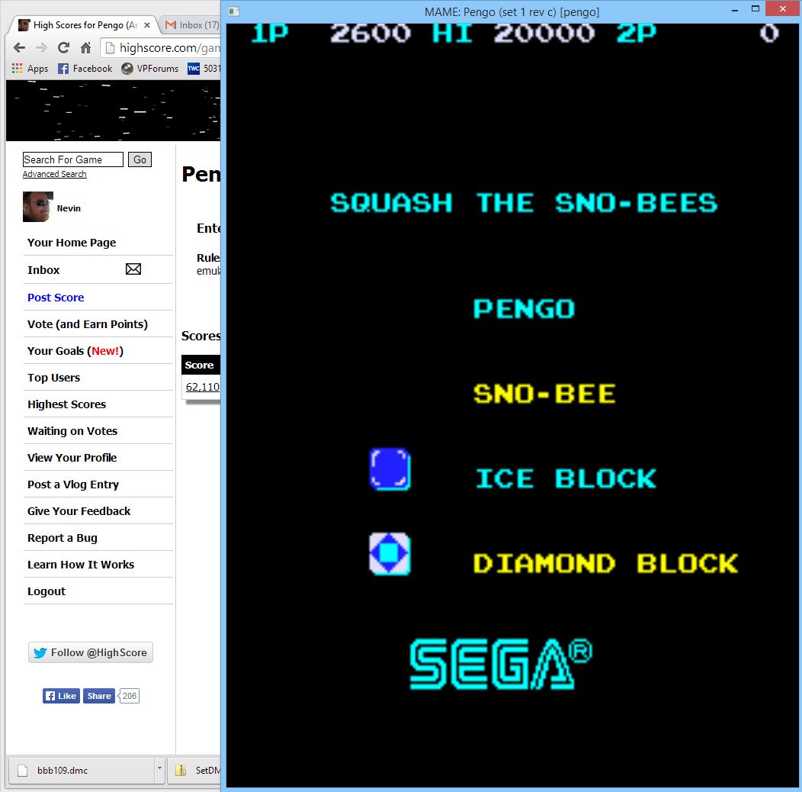Go to Your Home Page
Viewport: 802px width, 792px height.
pyautogui.click(x=72, y=243)
